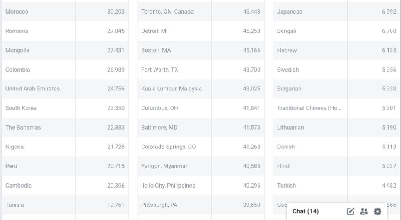Expand the Chat (14) panel
This screenshot has height=220, width=401.
pos(305,211)
